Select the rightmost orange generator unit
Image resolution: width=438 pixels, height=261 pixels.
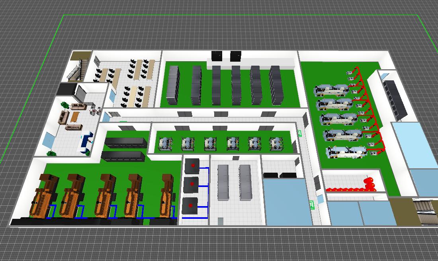[168, 196]
